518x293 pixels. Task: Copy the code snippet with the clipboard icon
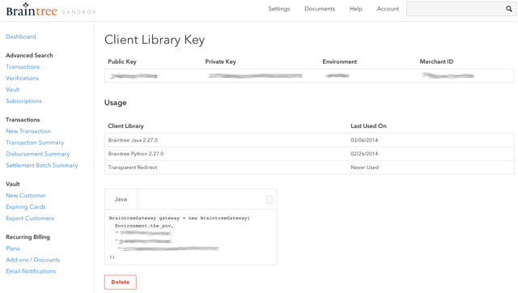270,200
